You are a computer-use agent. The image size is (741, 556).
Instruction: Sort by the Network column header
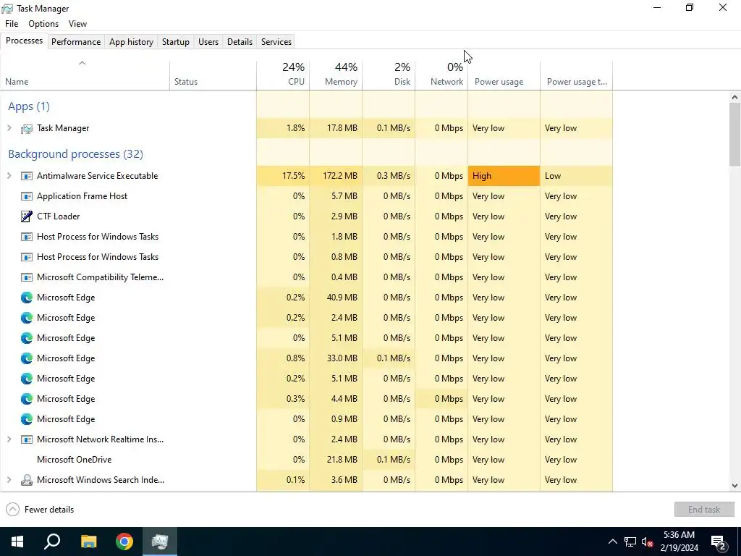tap(442, 75)
